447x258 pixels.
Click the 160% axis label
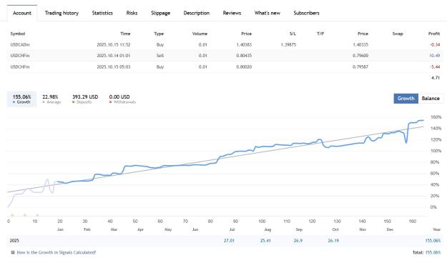point(436,117)
